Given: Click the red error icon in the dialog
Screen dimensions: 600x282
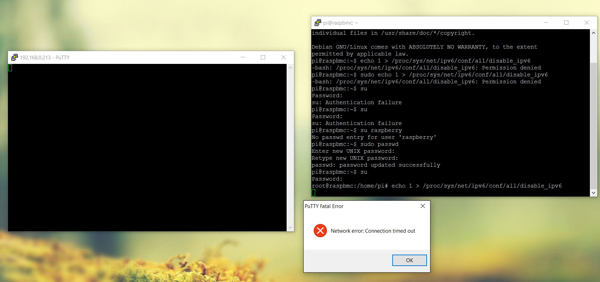Looking at the screenshot, I should click(320, 231).
